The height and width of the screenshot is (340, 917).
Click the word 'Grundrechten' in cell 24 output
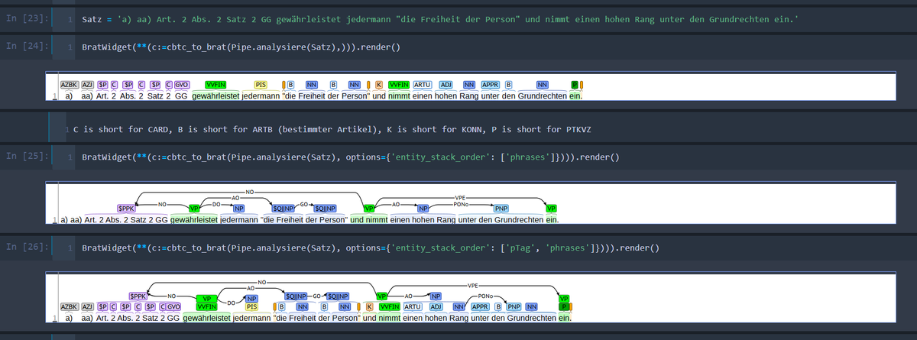click(x=543, y=96)
